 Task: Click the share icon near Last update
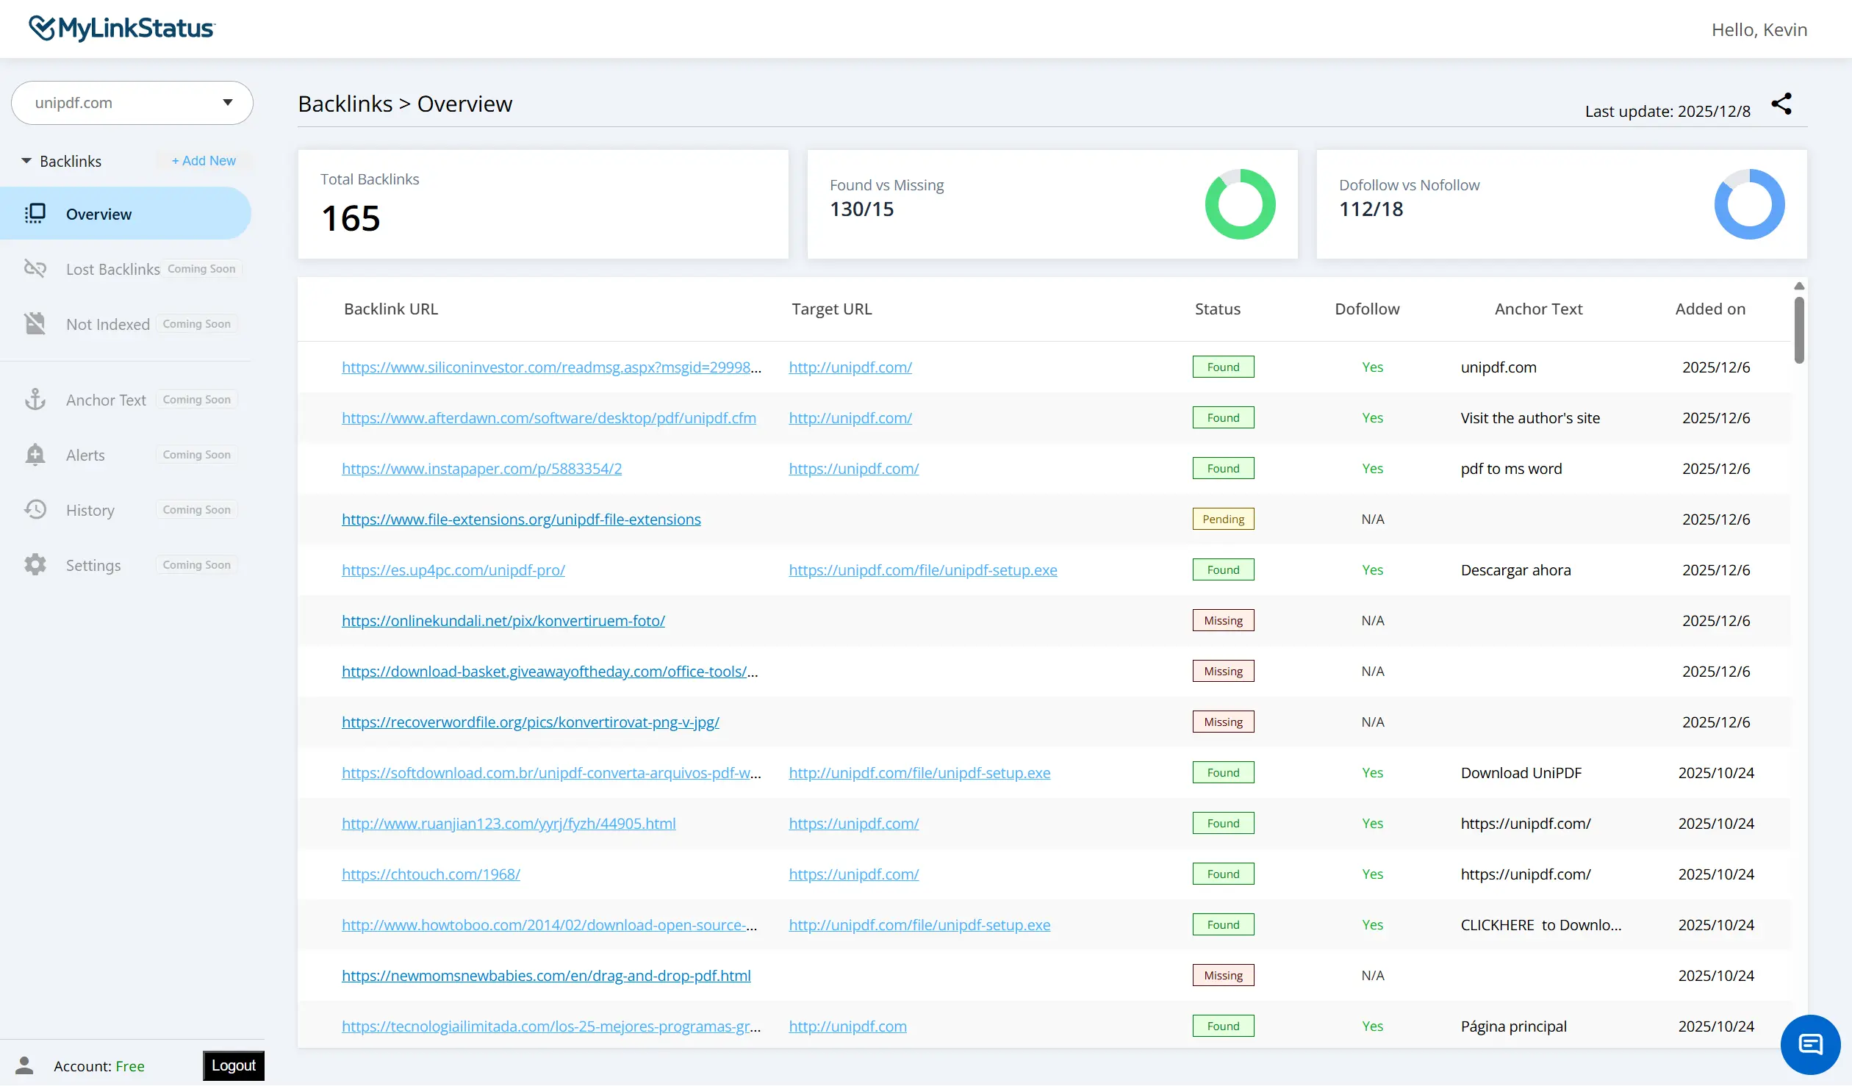(x=1783, y=104)
